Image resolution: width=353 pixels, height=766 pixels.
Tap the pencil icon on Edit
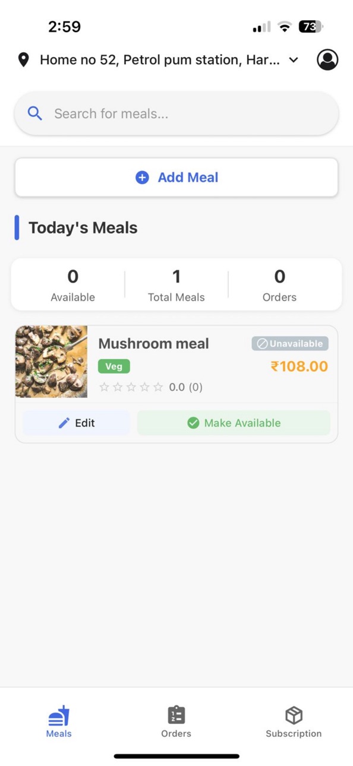tap(64, 423)
